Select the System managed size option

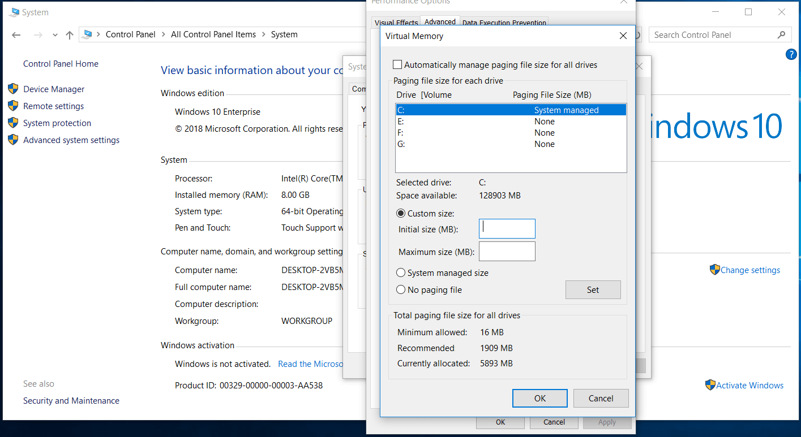pos(401,272)
